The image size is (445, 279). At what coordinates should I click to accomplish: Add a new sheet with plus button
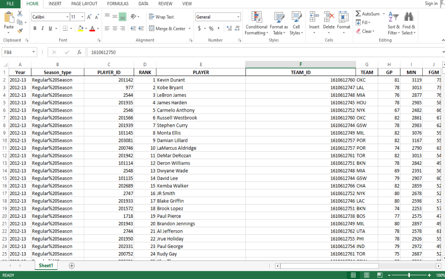(72, 266)
